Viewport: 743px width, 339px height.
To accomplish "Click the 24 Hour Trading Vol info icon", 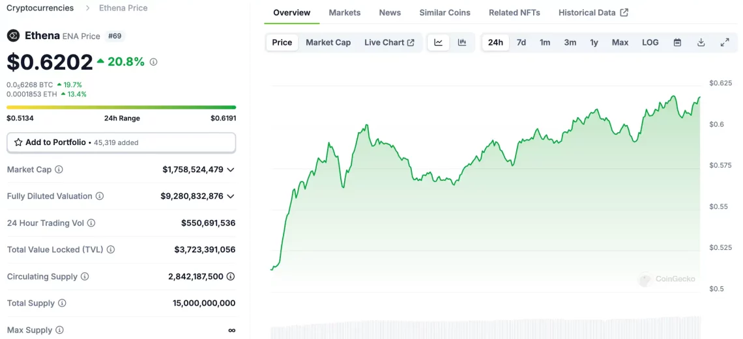I will [91, 223].
